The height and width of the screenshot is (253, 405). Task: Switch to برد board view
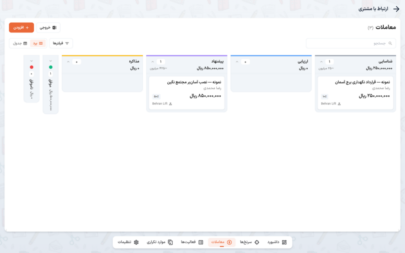click(x=38, y=43)
